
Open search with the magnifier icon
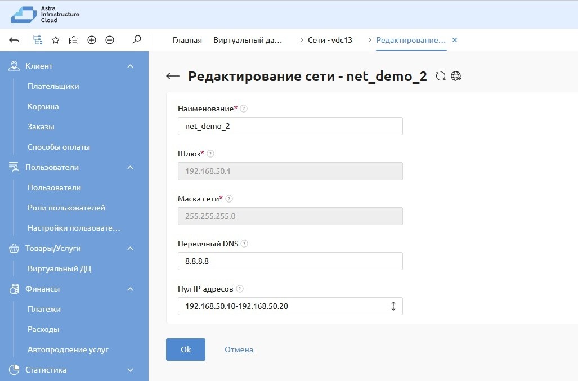pyautogui.click(x=136, y=40)
